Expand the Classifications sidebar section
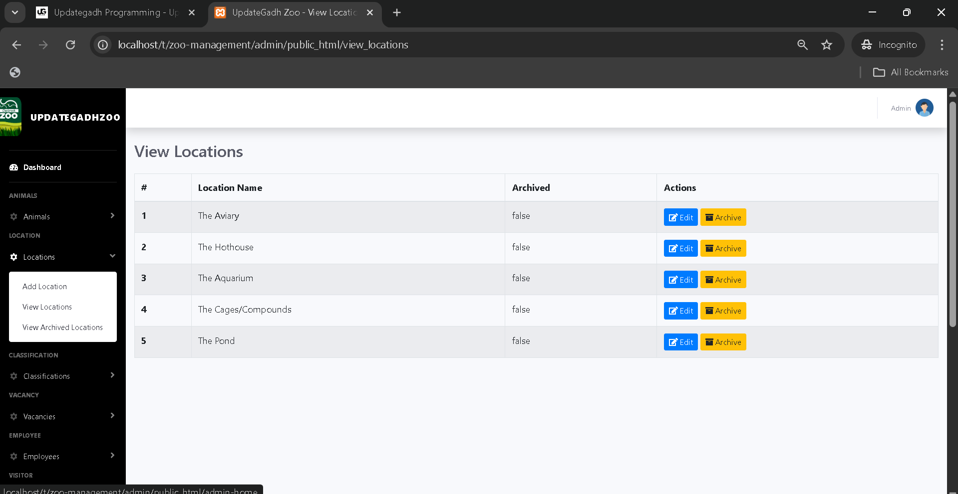The width and height of the screenshot is (958, 494). [62, 376]
